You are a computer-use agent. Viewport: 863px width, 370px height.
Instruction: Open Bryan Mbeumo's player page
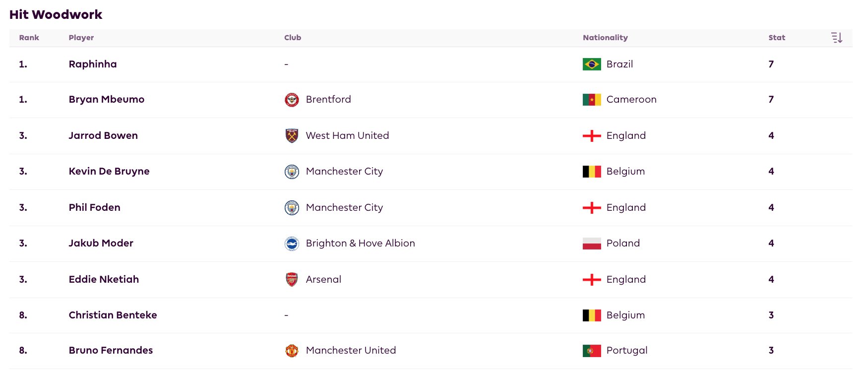107,99
